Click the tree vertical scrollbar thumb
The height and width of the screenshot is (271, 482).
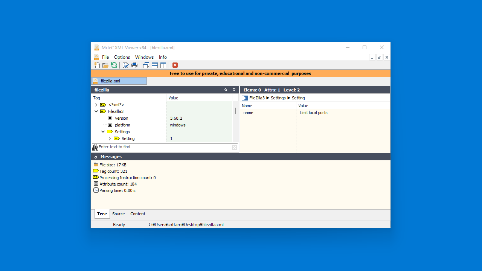(236, 111)
